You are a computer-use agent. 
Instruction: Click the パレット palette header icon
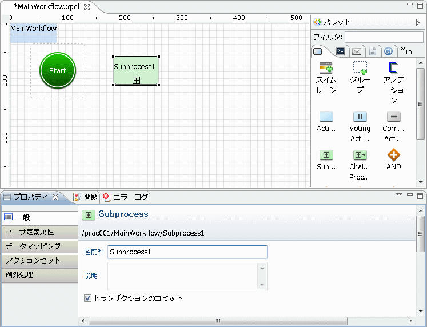pos(317,22)
